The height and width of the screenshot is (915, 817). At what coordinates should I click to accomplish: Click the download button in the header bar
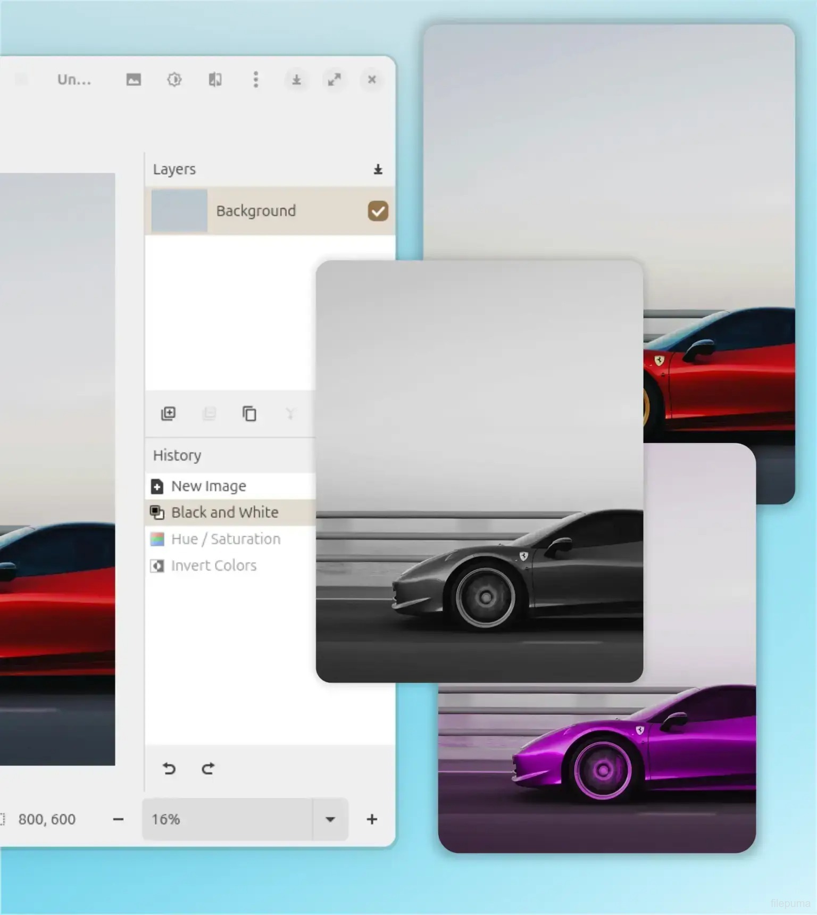296,80
